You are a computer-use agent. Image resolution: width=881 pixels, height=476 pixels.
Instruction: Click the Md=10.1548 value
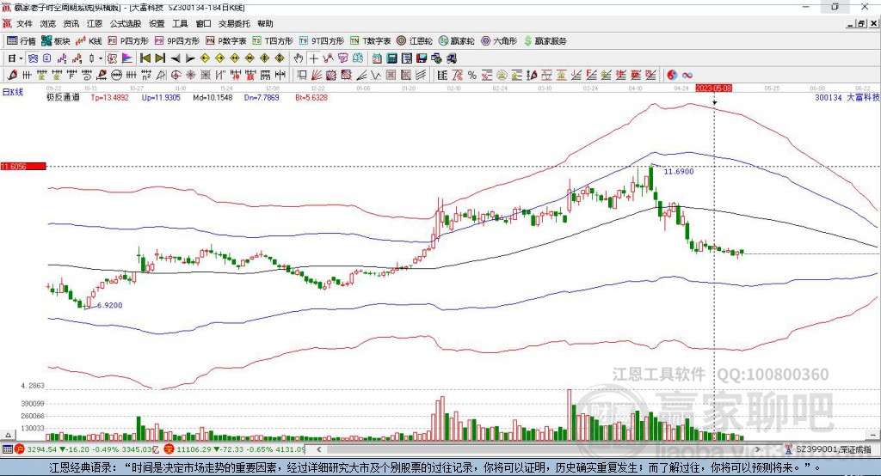(x=213, y=97)
